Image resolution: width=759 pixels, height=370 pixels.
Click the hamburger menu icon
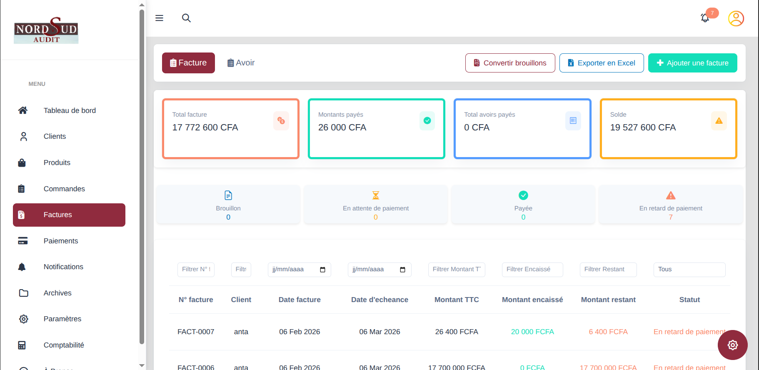point(159,18)
